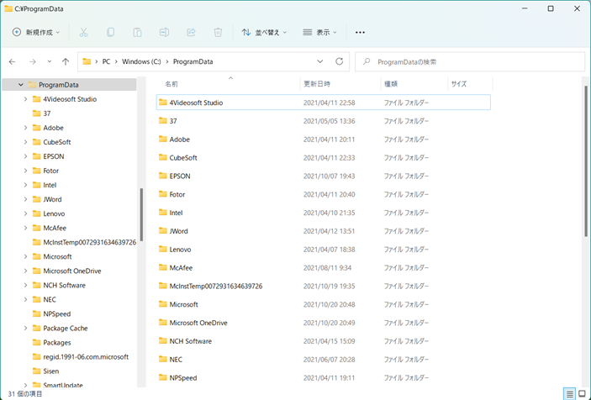Select Lenovo in the navigation tree
Screen dimensions: 591x400
(54, 213)
